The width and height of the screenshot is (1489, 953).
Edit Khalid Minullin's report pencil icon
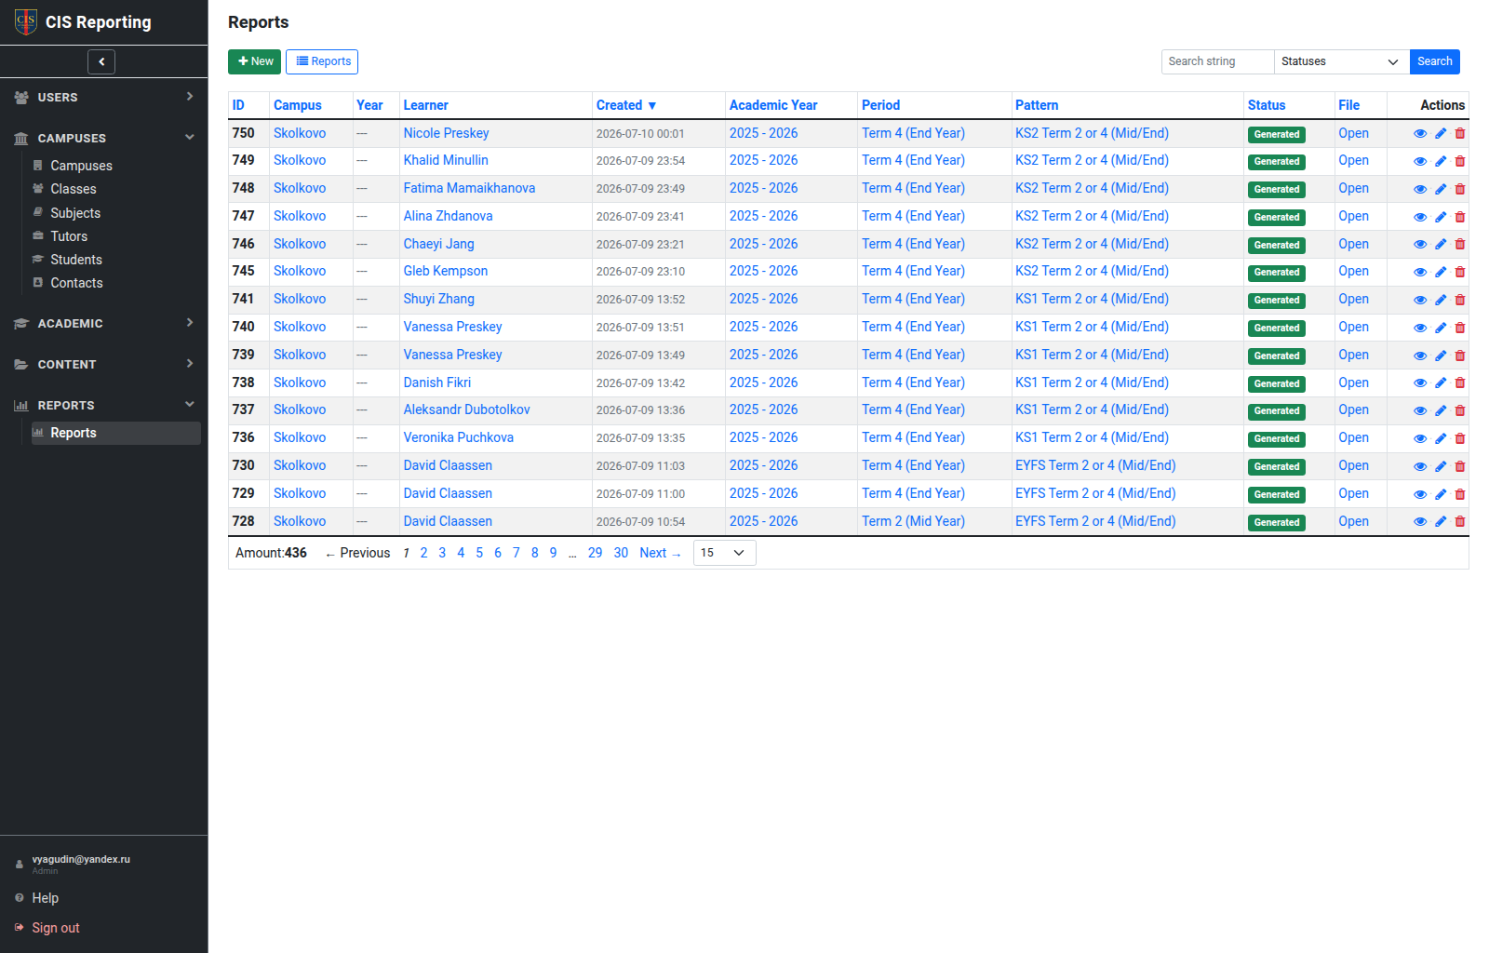coord(1441,162)
